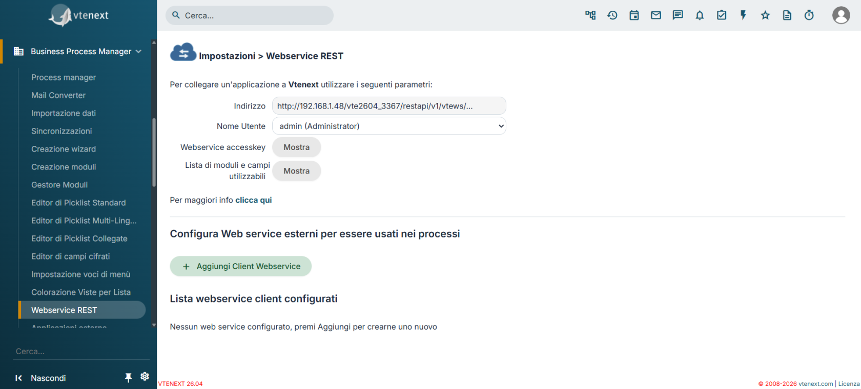Screen dimensions: 861x389
Task: Follow the 'clicca qui' link
Action: click(254, 200)
